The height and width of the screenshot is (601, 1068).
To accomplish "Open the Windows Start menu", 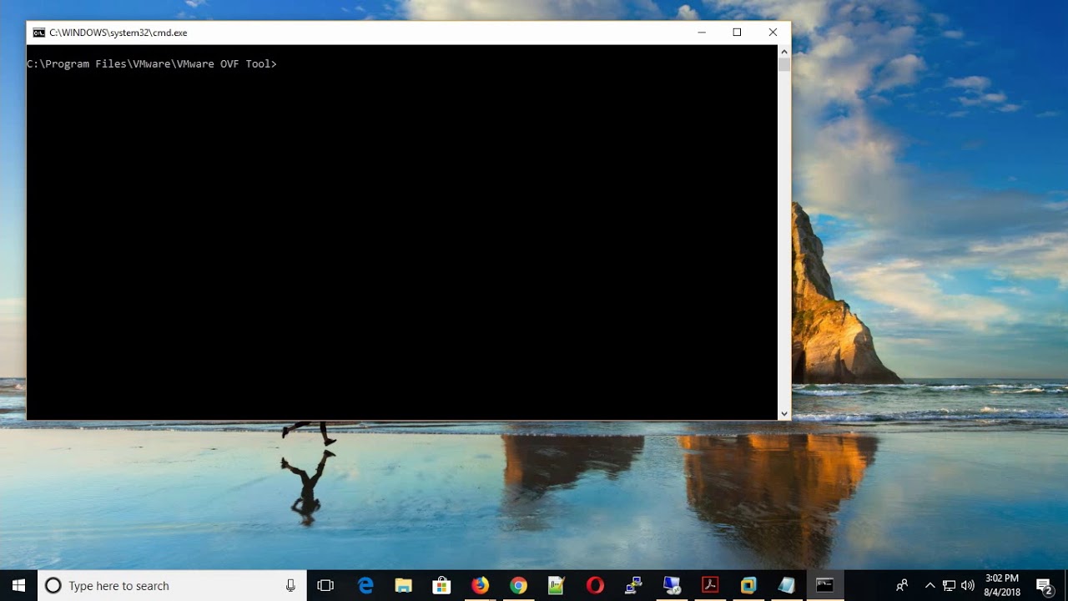I will pos(18,585).
